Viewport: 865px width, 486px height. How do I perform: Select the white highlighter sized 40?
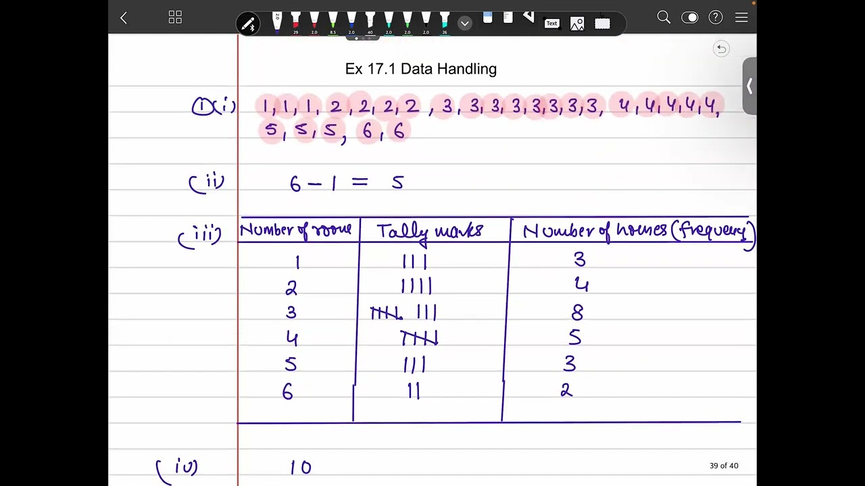[x=370, y=23]
